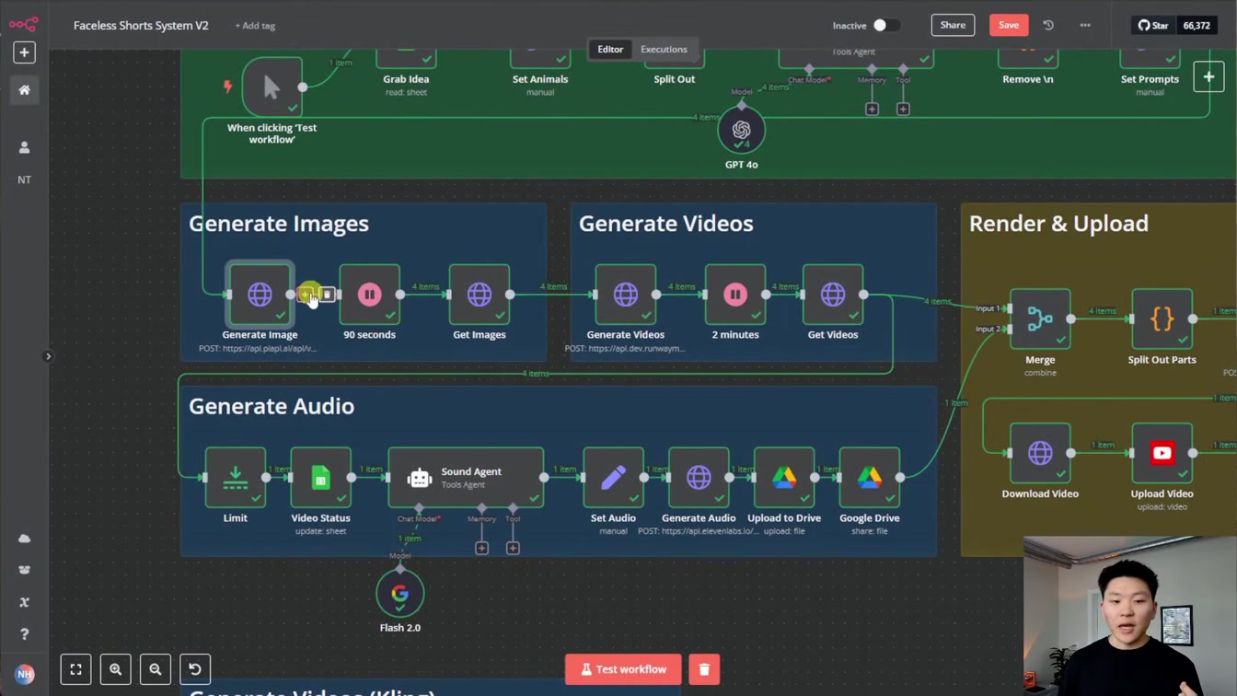
Task: Add Tool to Sound Agent
Action: click(513, 548)
